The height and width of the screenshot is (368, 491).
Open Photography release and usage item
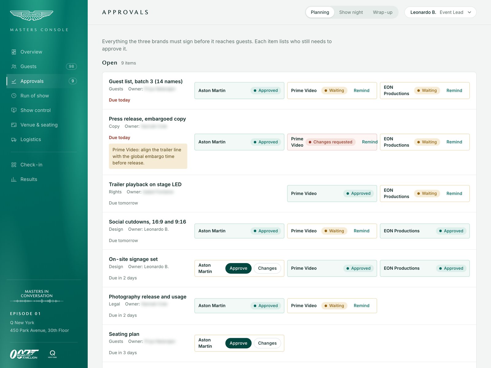[148, 297]
